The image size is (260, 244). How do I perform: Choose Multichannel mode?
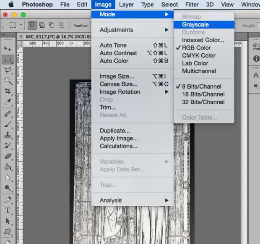click(204, 71)
